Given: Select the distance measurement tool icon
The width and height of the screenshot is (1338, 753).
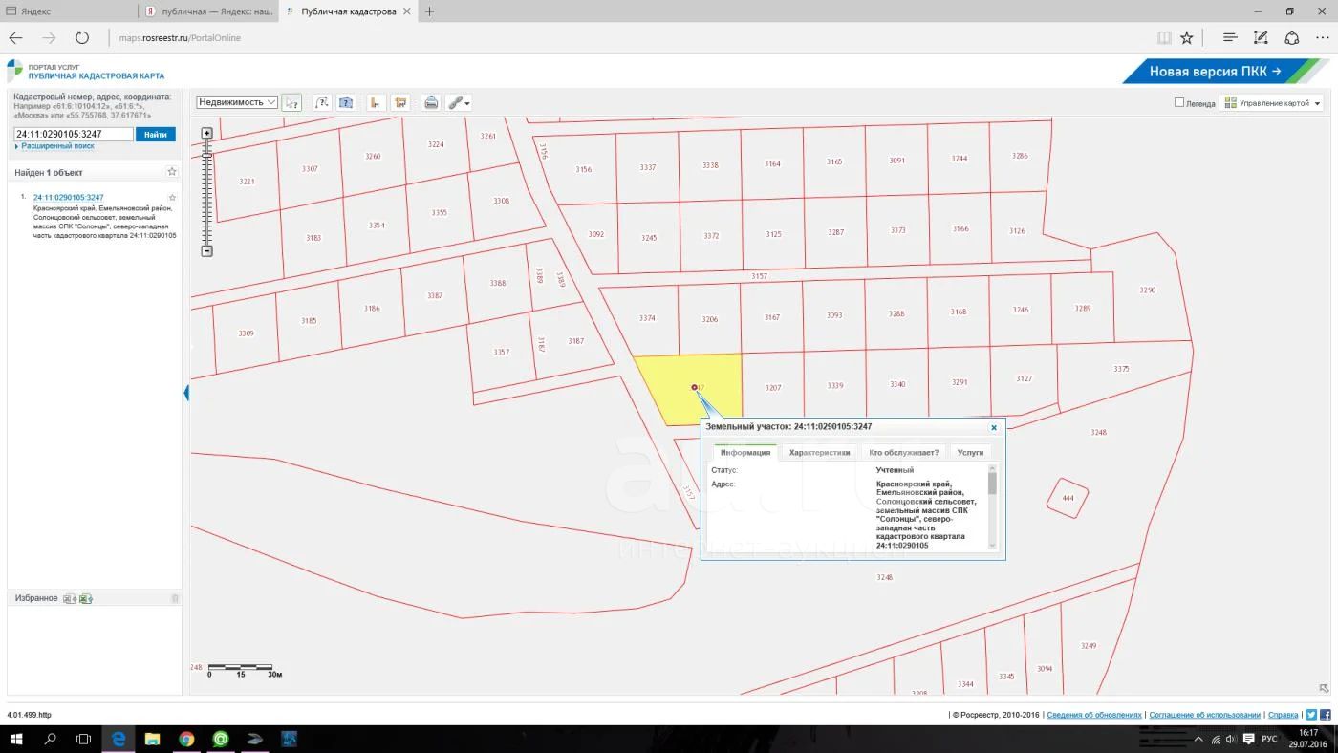Looking at the screenshot, I should pyautogui.click(x=376, y=102).
